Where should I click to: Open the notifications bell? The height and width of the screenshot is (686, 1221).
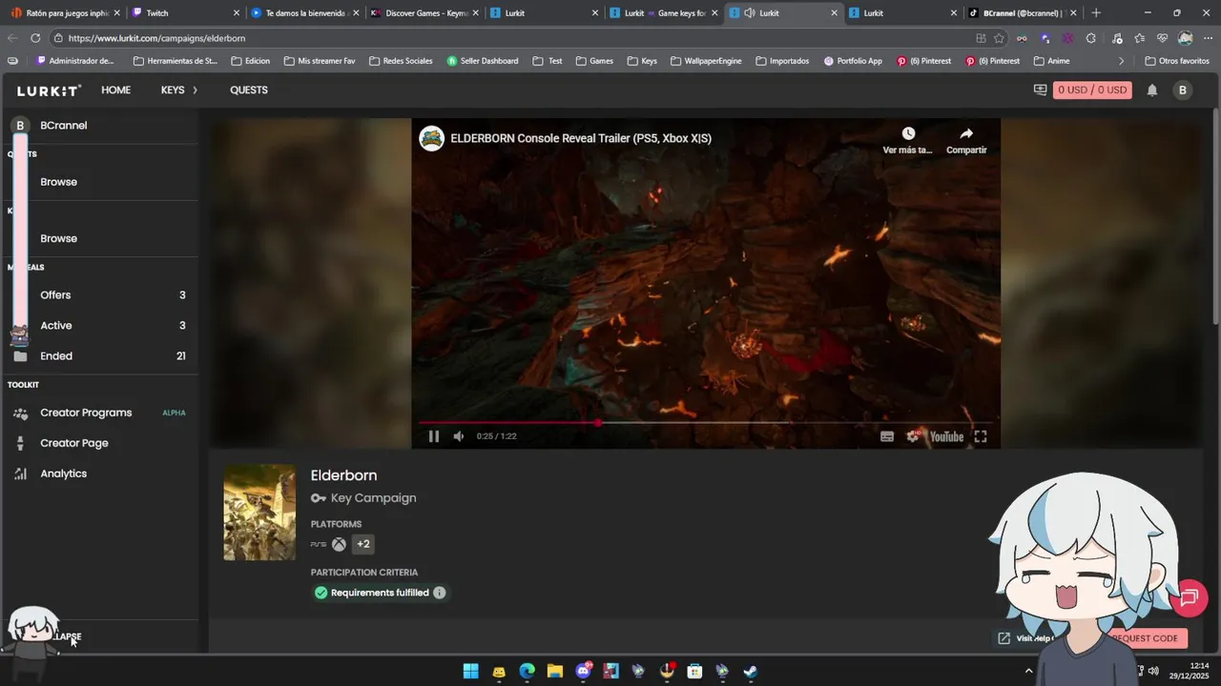click(x=1152, y=90)
